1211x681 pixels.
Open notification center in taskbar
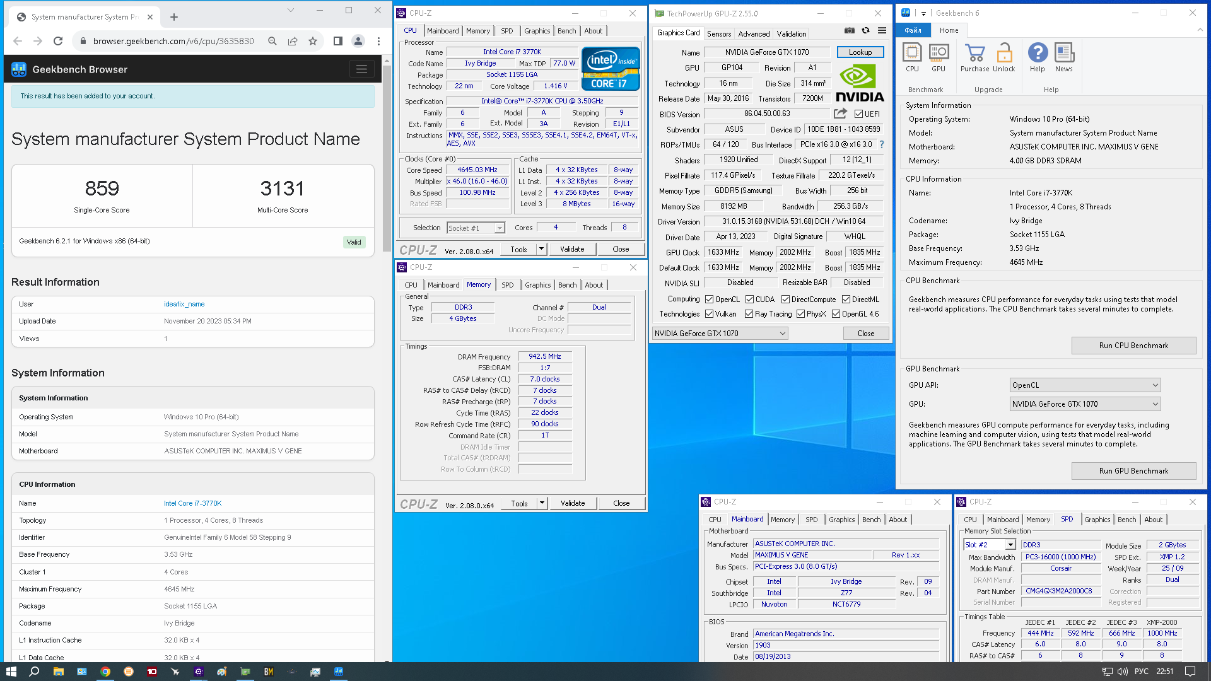[x=1190, y=672]
